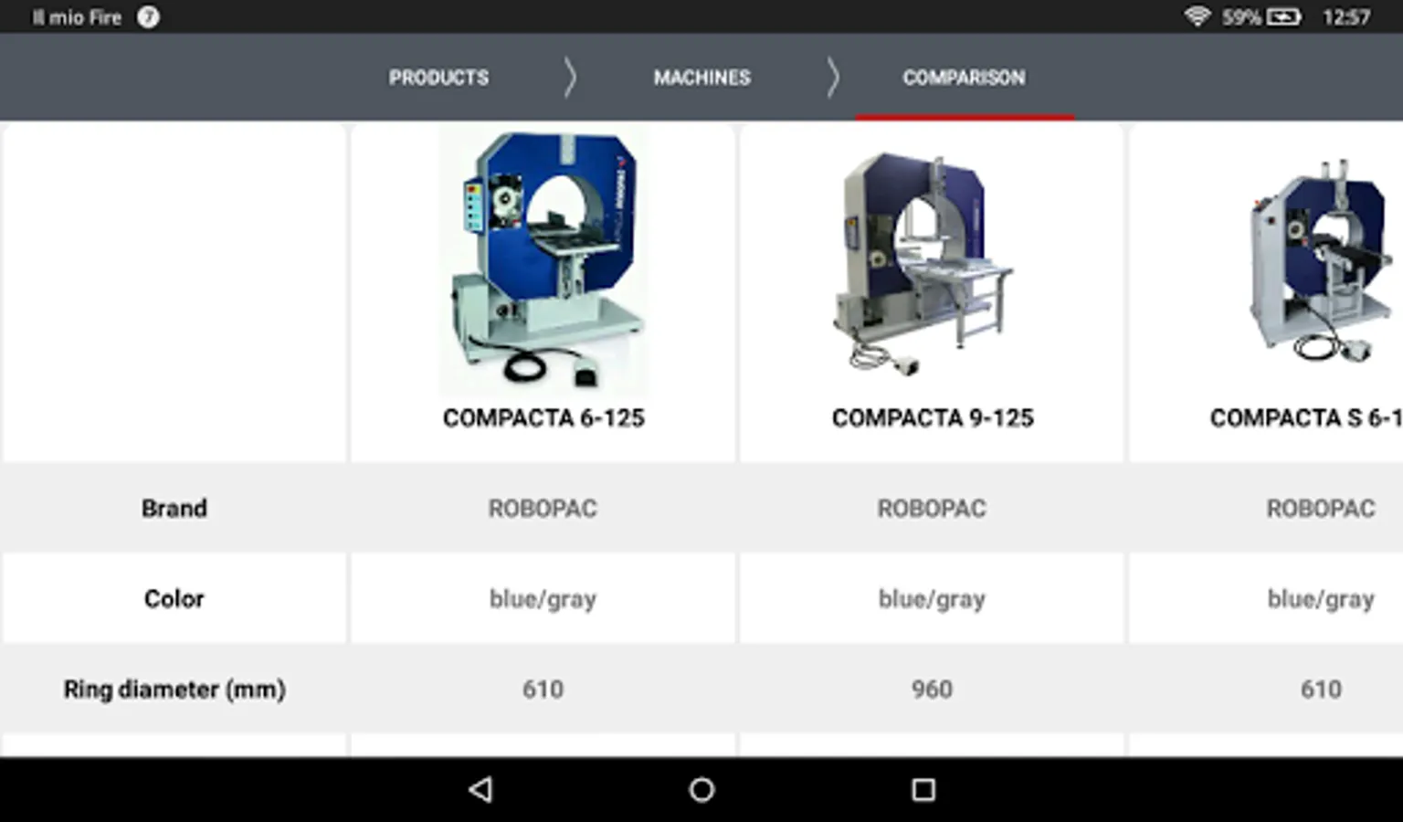This screenshot has width=1403, height=822.
Task: Click blue/gray color under COMPACTA S 6
Action: click(1321, 599)
